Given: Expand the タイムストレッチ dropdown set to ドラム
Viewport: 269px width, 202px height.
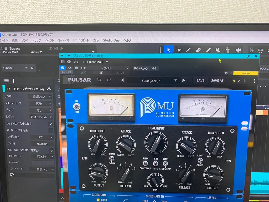Looking at the screenshot, I should 41,103.
